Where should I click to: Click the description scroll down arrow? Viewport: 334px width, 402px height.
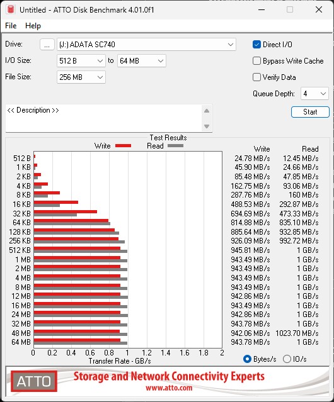207,126
